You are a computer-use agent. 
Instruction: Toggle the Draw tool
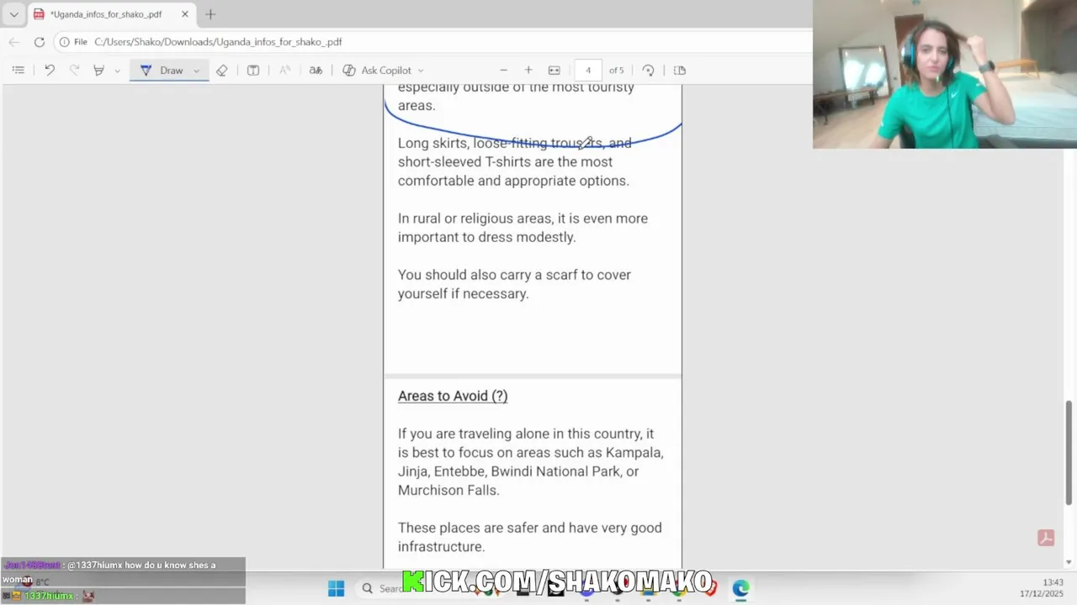[162, 71]
